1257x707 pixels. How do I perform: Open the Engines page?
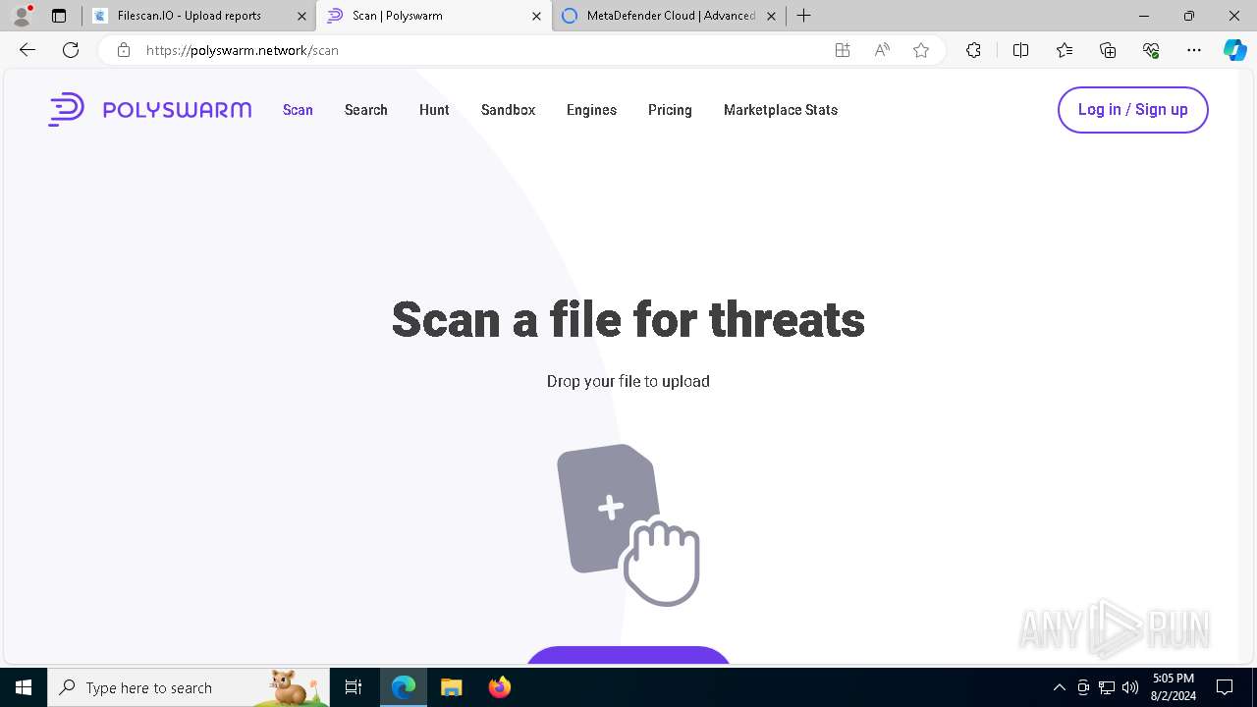591,110
